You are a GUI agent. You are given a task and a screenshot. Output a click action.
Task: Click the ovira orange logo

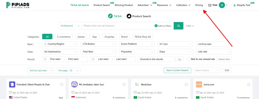199,84
